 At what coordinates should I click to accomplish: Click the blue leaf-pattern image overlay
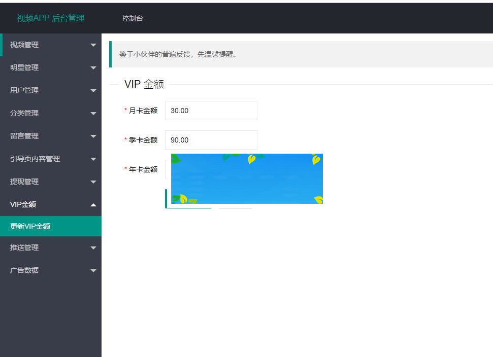[246, 178]
